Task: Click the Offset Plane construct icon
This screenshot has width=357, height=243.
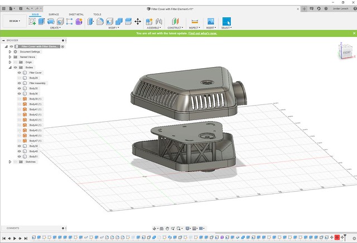Action: tap(175, 21)
